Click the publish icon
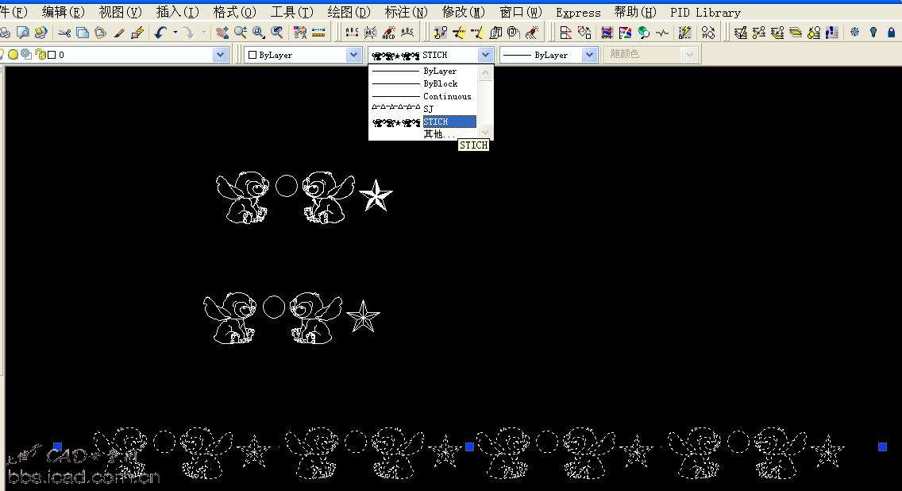Screen dimensions: 902x491 click(x=40, y=33)
